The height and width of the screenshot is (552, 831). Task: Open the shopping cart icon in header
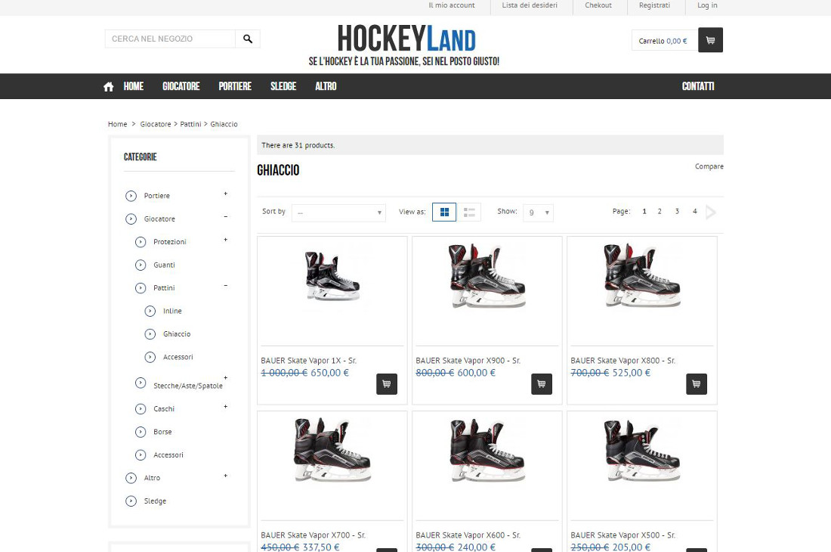pyautogui.click(x=710, y=40)
